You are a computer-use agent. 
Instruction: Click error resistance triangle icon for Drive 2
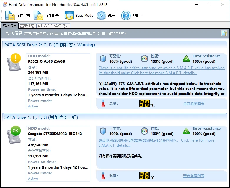click(186, 59)
